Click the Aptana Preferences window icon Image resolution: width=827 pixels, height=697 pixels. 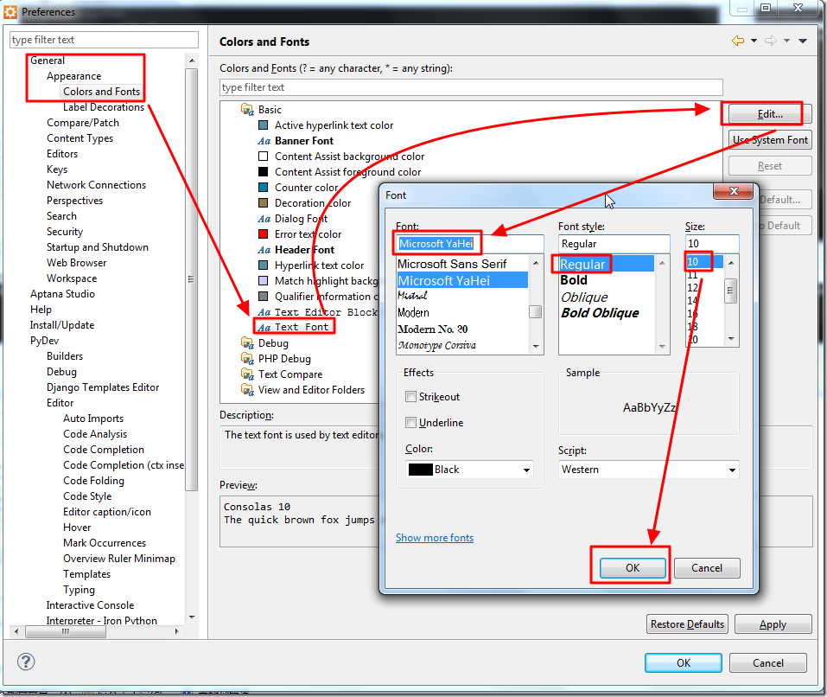click(x=10, y=11)
